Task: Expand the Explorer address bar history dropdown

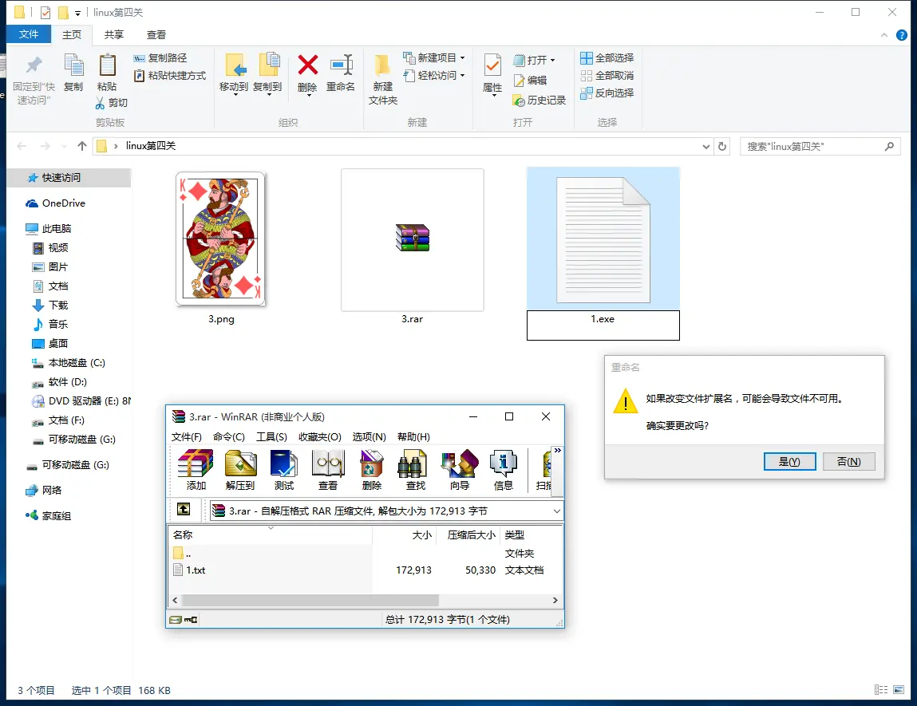Action: tap(706, 147)
